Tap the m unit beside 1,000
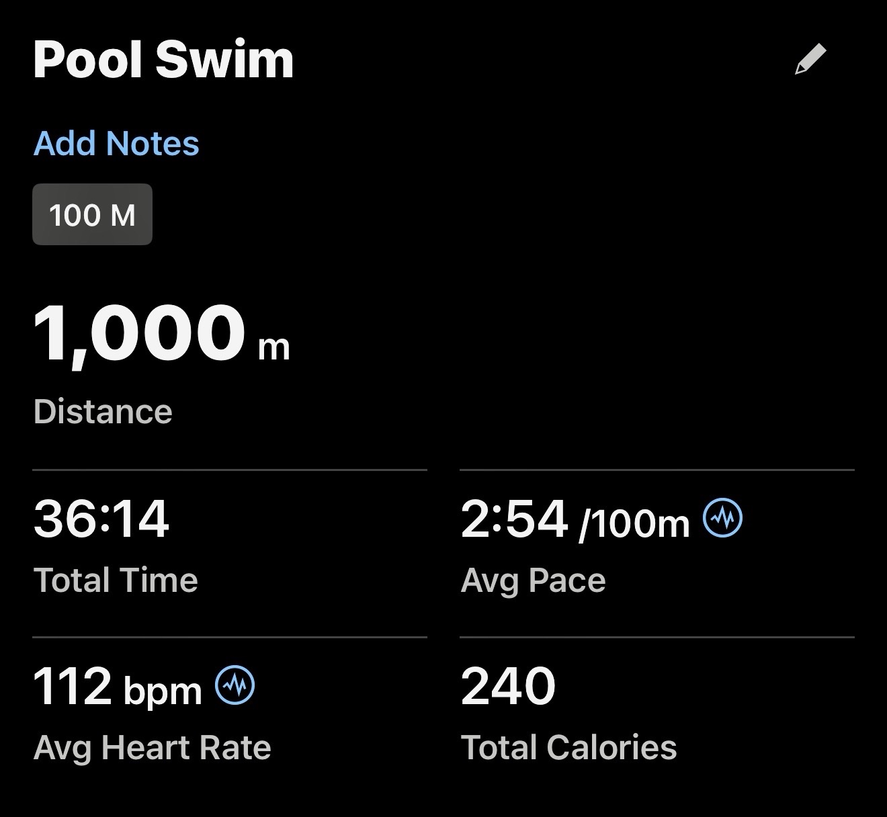This screenshot has height=817, width=887. [x=274, y=347]
